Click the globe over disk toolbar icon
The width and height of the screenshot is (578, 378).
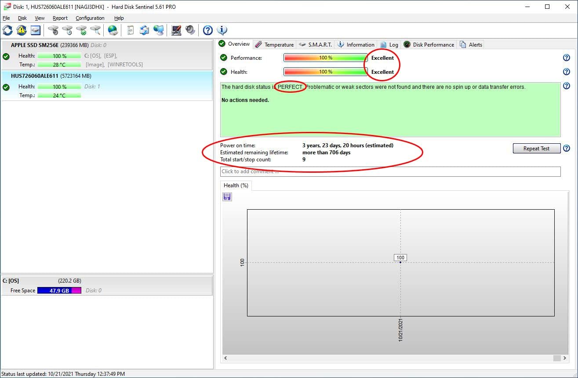click(x=113, y=30)
